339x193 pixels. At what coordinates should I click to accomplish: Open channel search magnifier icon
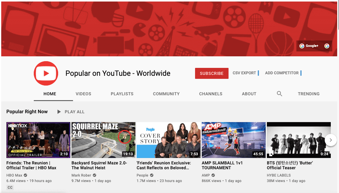(x=279, y=94)
